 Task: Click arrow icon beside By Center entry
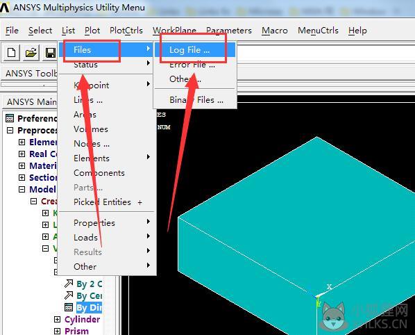[x=69, y=295]
